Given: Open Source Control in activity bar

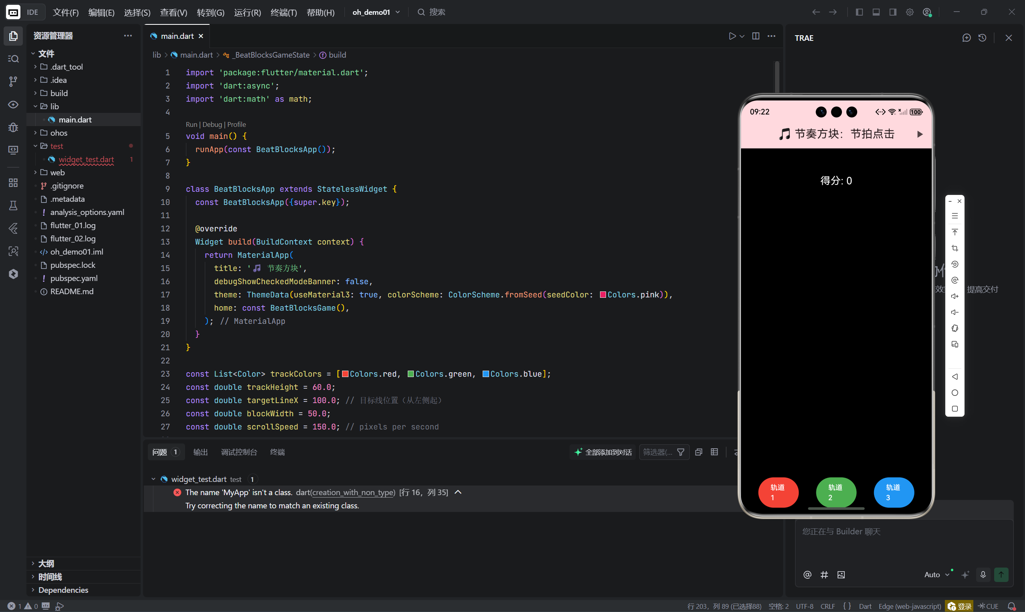Looking at the screenshot, I should (13, 82).
